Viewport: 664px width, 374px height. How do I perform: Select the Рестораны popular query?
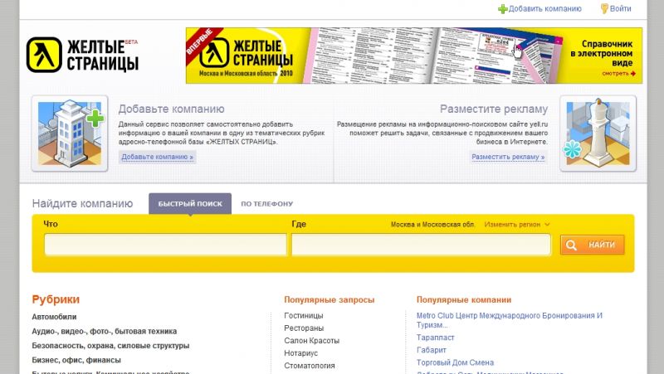(304, 328)
